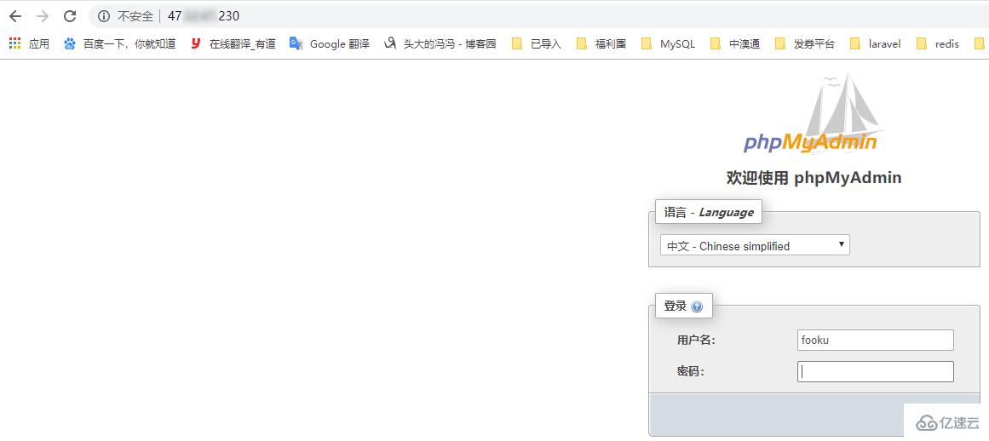This screenshot has height=441, width=989.
Task: Click the 语言 - Language legend label
Action: click(x=709, y=212)
